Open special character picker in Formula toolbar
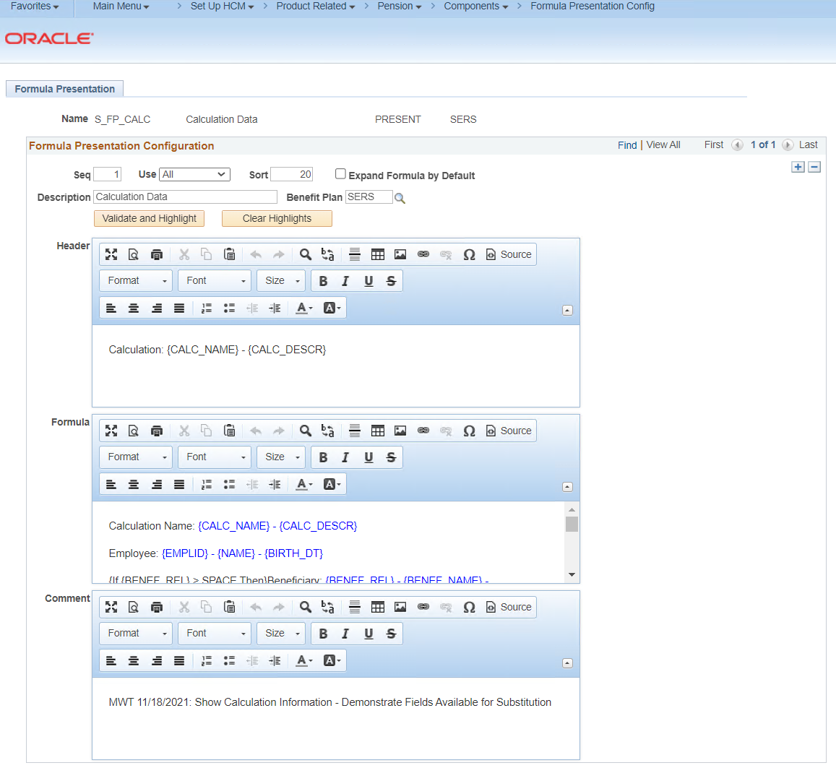The height and width of the screenshot is (768, 836). tap(469, 431)
